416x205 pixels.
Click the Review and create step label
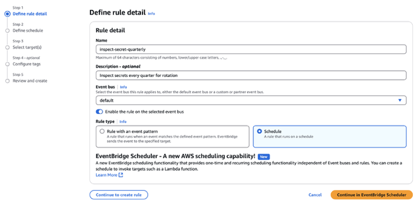pos(30,81)
